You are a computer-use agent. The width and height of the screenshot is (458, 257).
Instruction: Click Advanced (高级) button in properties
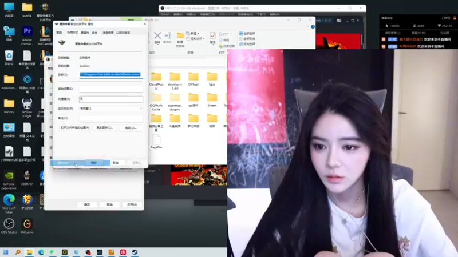[x=131, y=128]
